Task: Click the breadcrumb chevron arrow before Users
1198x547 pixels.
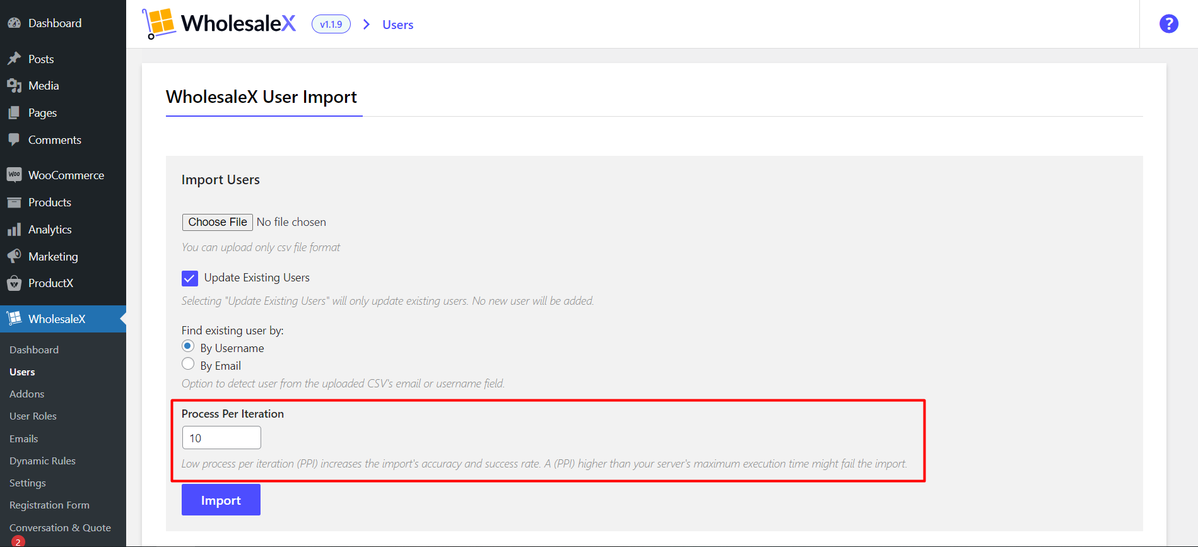Action: tap(367, 24)
